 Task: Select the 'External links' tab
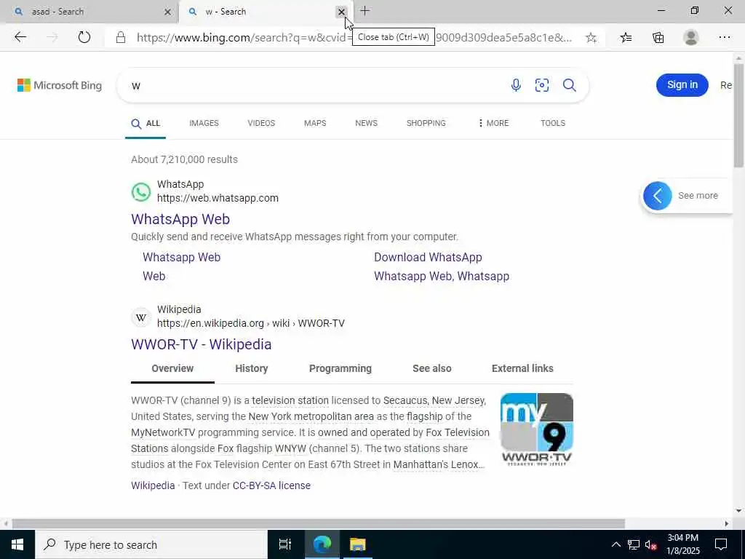[x=522, y=368]
